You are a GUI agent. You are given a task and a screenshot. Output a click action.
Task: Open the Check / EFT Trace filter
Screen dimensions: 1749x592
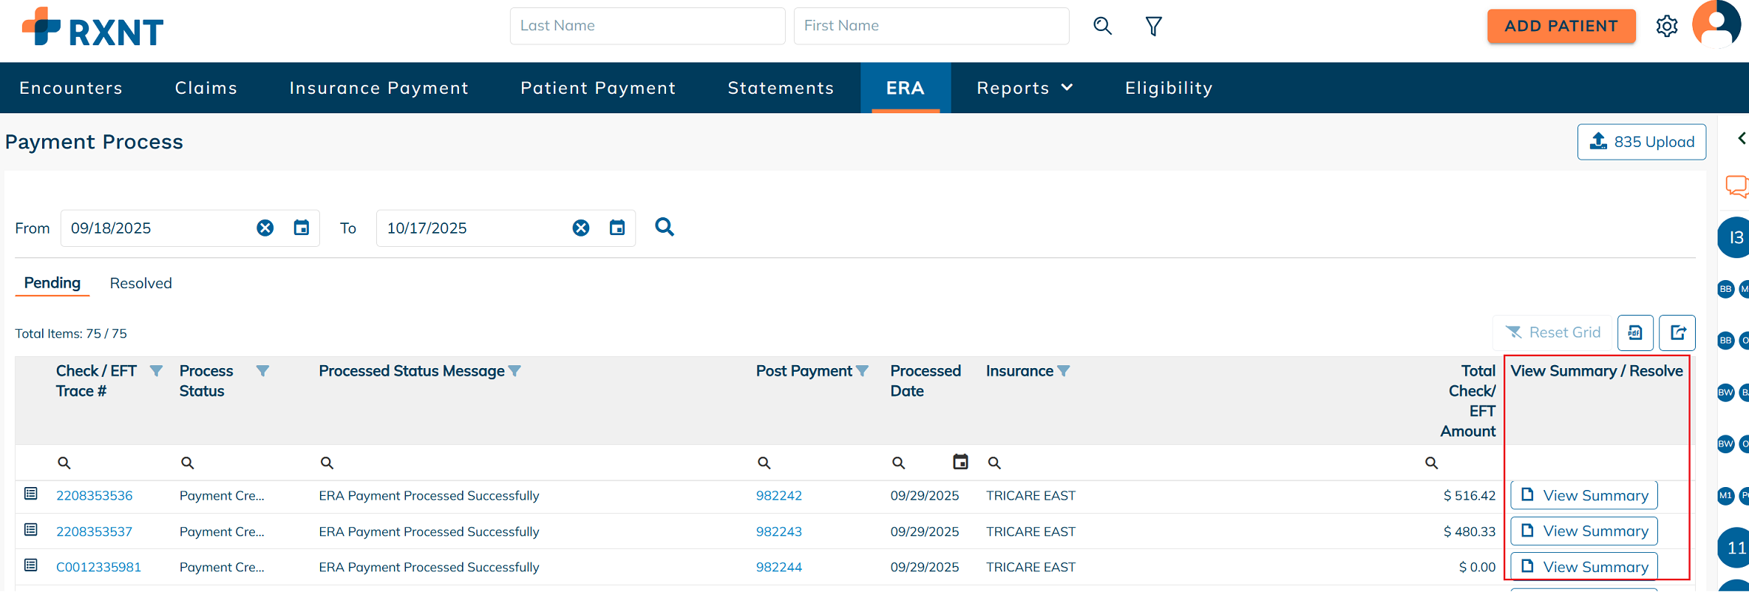pyautogui.click(x=156, y=371)
